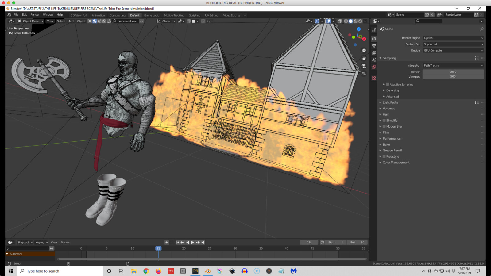Click the Render samples value field
The height and width of the screenshot is (276, 491).
453,72
